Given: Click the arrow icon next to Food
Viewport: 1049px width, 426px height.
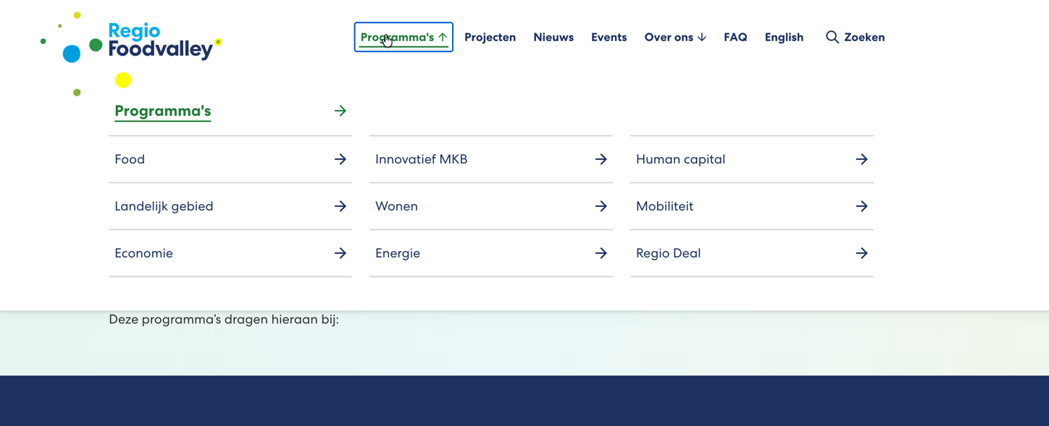Looking at the screenshot, I should coord(340,159).
